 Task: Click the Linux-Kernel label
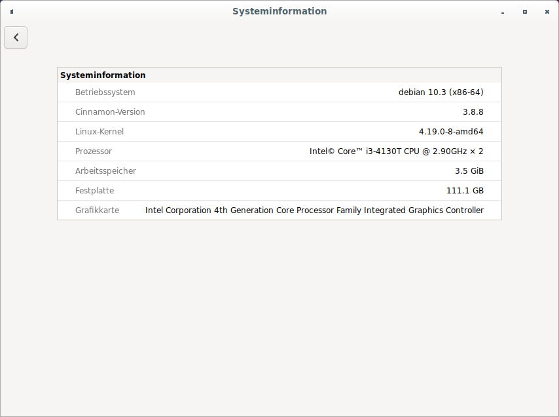99,132
